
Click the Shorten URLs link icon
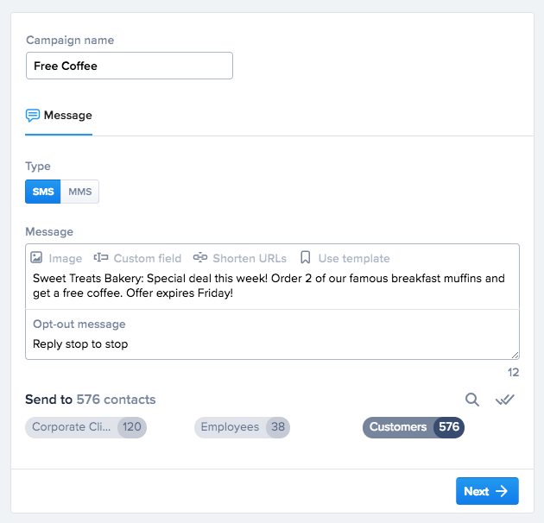click(x=200, y=258)
